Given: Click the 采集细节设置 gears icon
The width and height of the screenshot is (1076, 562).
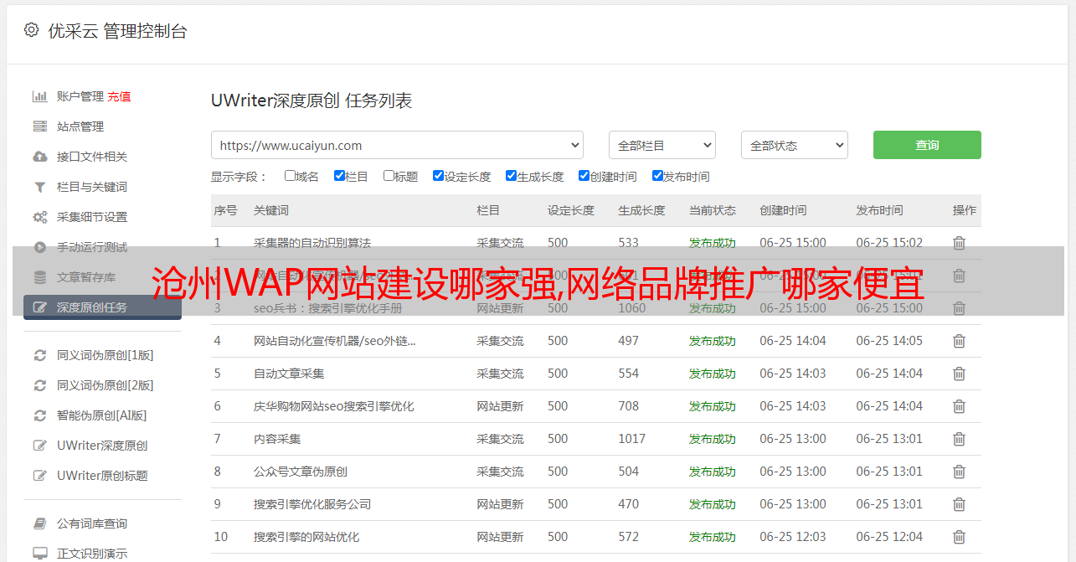Looking at the screenshot, I should point(39,217).
